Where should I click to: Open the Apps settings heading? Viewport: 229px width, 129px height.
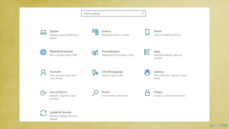pos(157,51)
